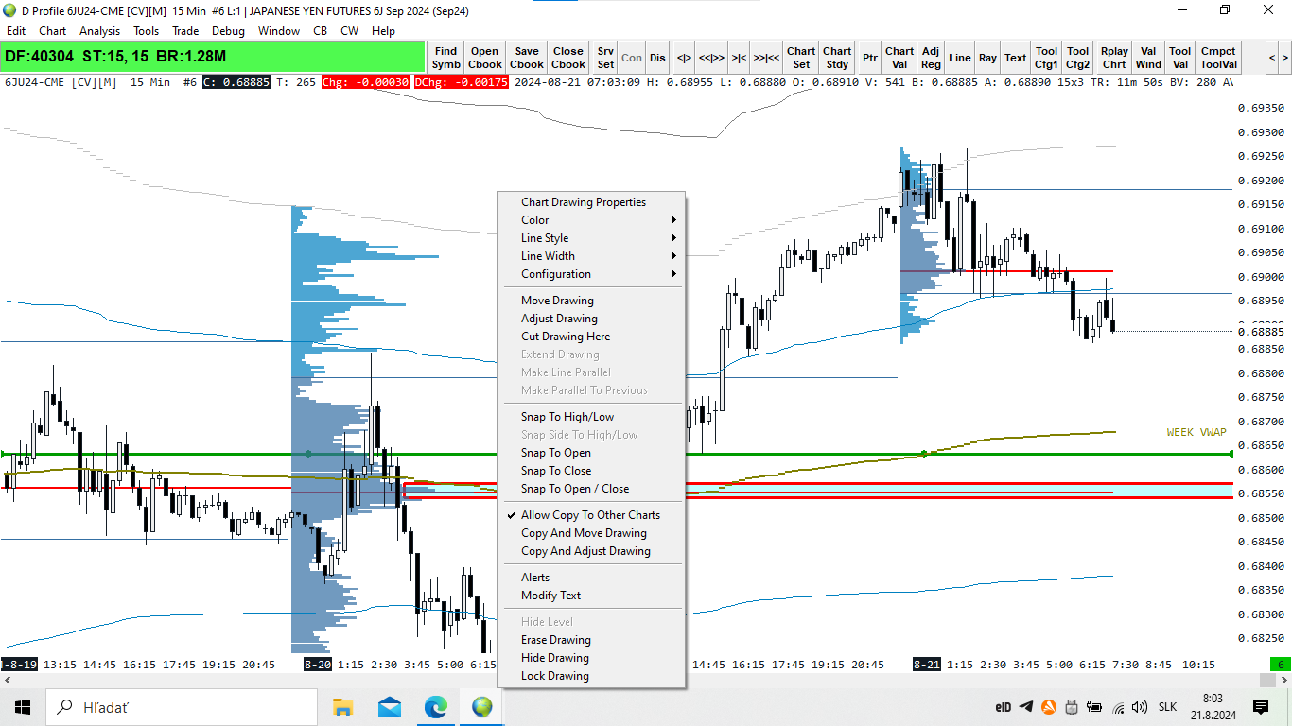
Task: Close the chartbook via Close Cbook
Action: pyautogui.click(x=568, y=58)
